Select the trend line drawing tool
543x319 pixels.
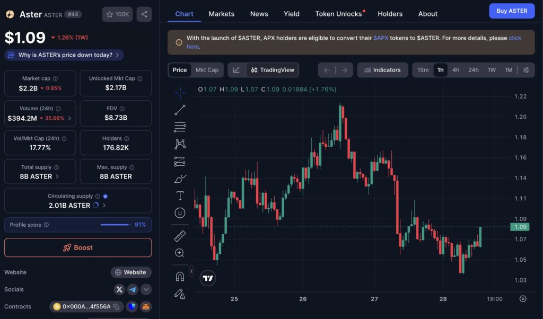(x=180, y=110)
